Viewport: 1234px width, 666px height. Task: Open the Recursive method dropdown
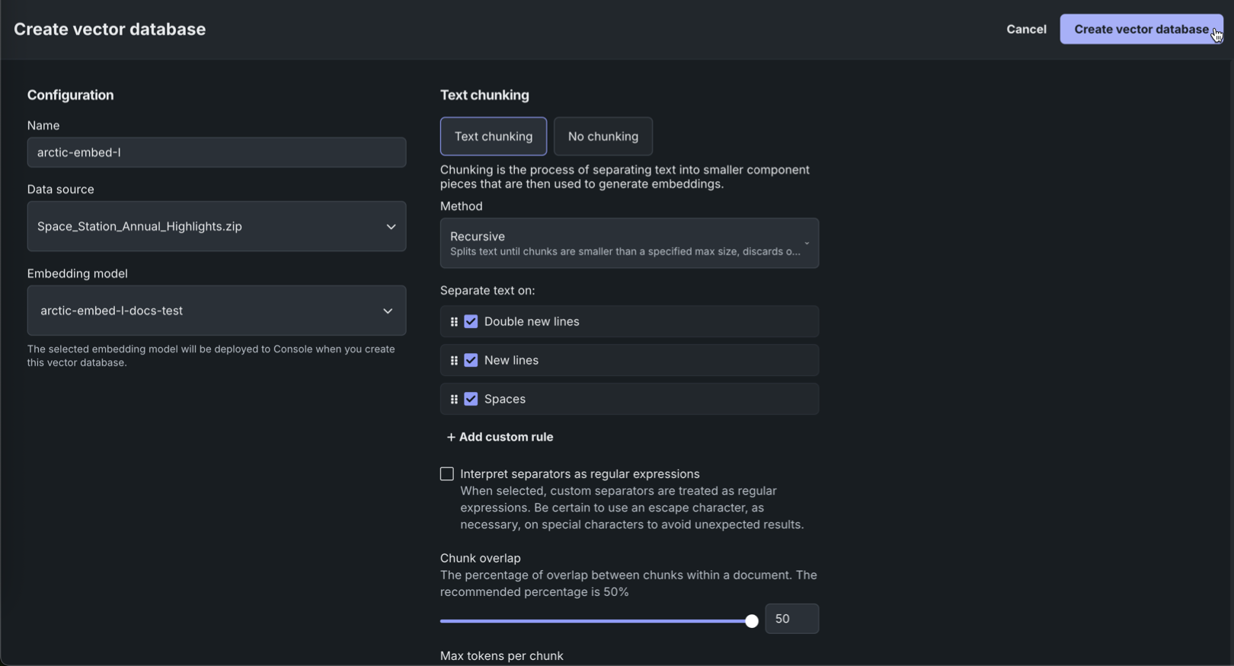point(629,244)
